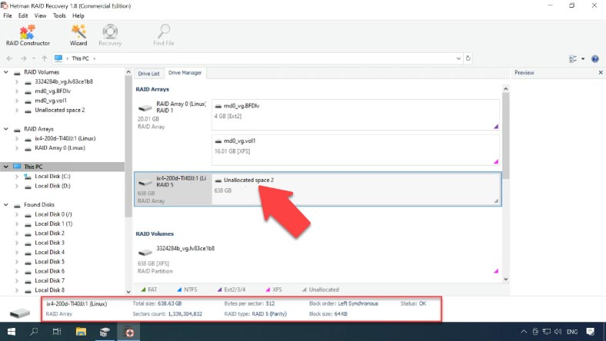
Task: Click the md0_vg.BFDlv partition block
Action: 355,114
